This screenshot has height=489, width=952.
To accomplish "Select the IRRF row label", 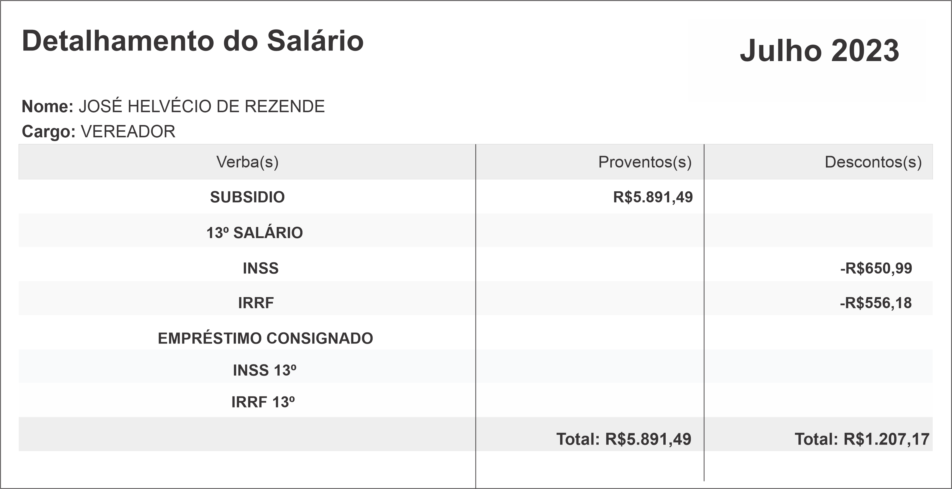I will click(256, 303).
